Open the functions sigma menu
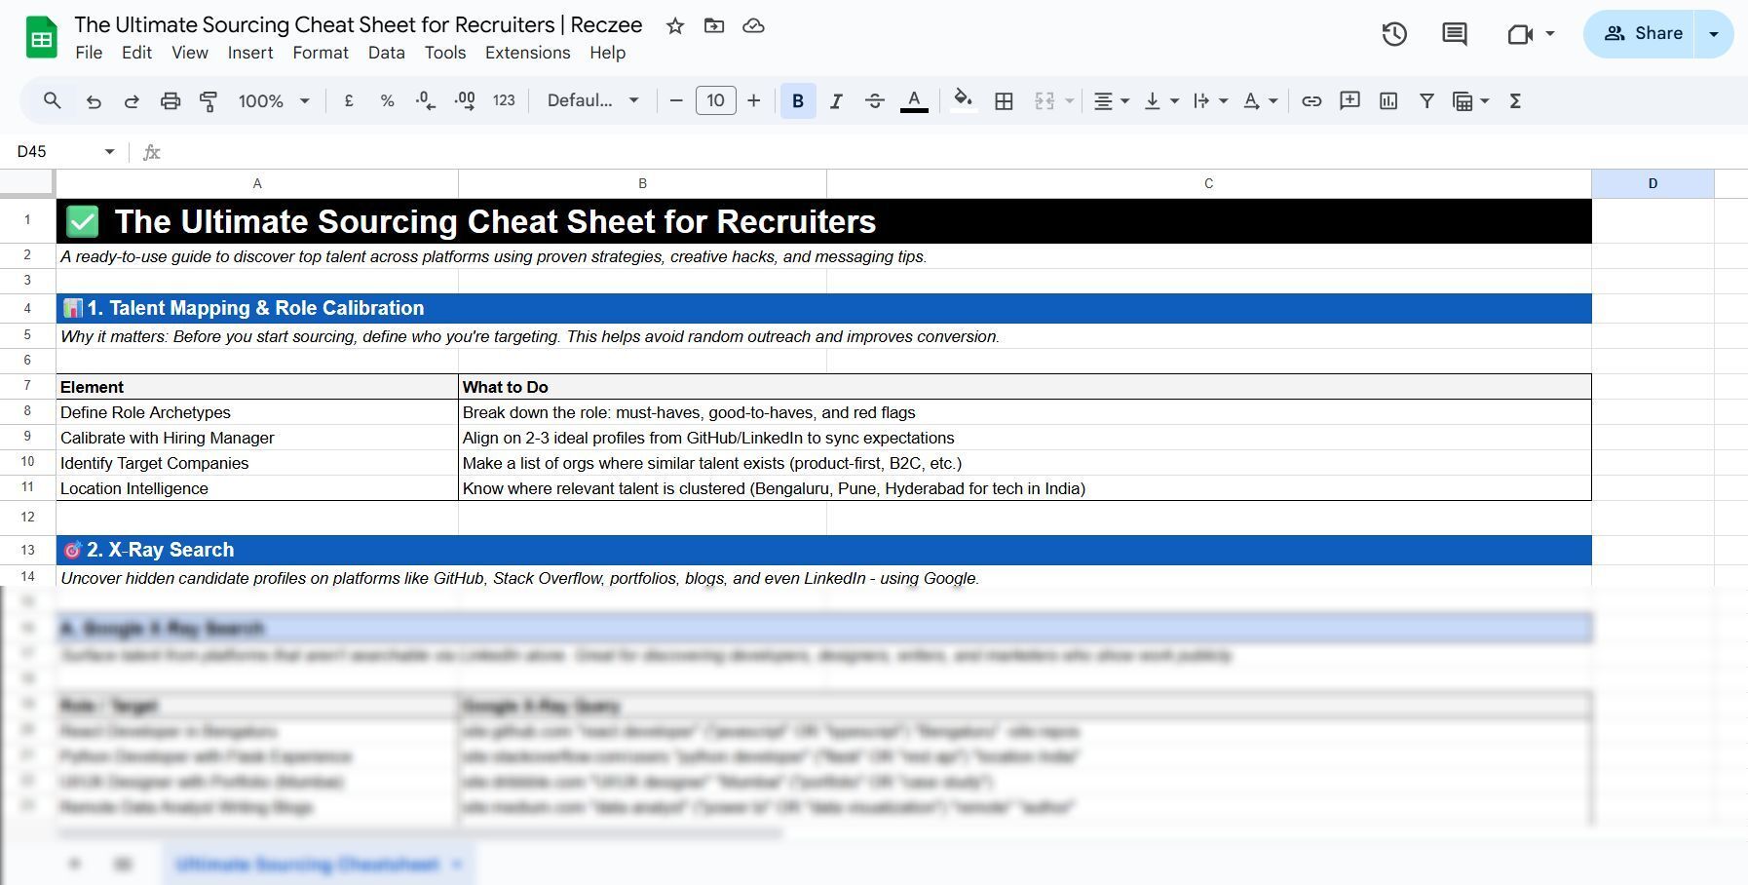1748x885 pixels. point(1515,100)
